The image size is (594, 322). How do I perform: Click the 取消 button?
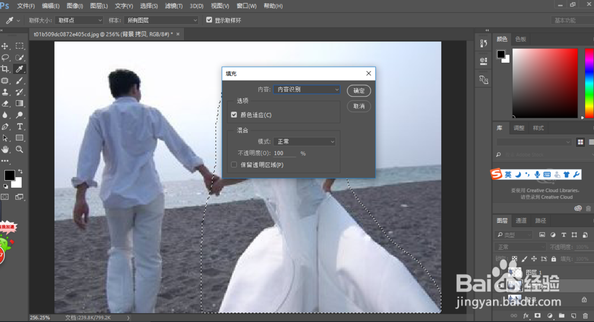pyautogui.click(x=359, y=106)
